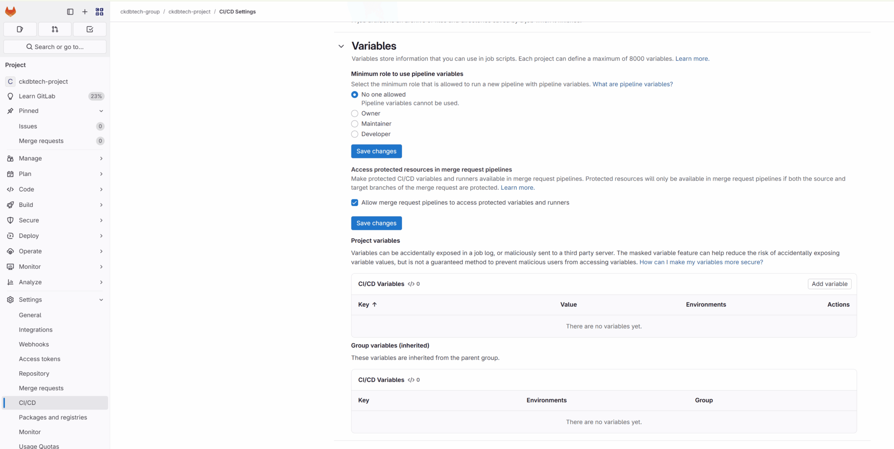Toggle the primary navigation sidebar icon
Screen dimensions: 894x449
click(70, 12)
